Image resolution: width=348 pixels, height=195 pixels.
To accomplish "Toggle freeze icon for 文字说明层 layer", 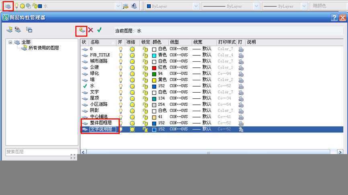I will pos(132,130).
